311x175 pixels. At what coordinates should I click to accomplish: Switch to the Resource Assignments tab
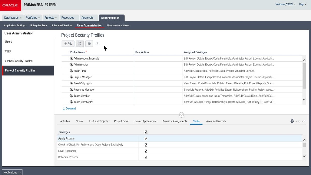click(174, 121)
